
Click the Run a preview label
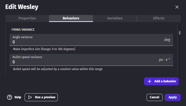pyautogui.click(x=45, y=97)
